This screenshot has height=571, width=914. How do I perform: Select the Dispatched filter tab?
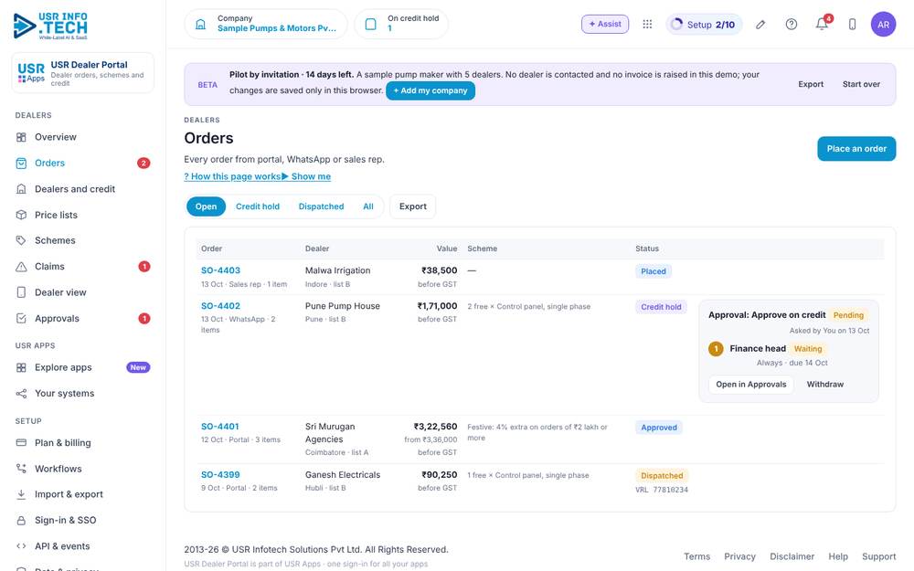[321, 206]
